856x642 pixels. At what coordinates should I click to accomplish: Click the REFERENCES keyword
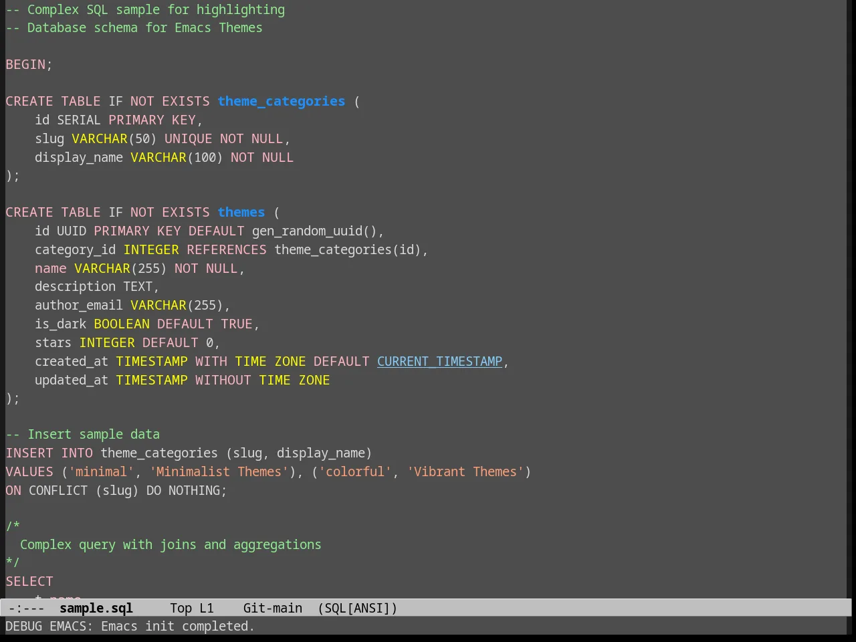[x=227, y=249]
